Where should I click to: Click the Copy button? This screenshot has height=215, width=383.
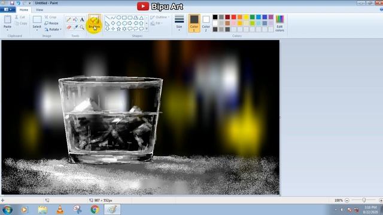coord(21,23)
